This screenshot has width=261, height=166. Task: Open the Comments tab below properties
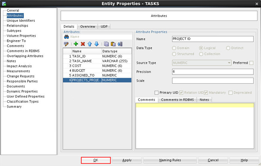147,100
